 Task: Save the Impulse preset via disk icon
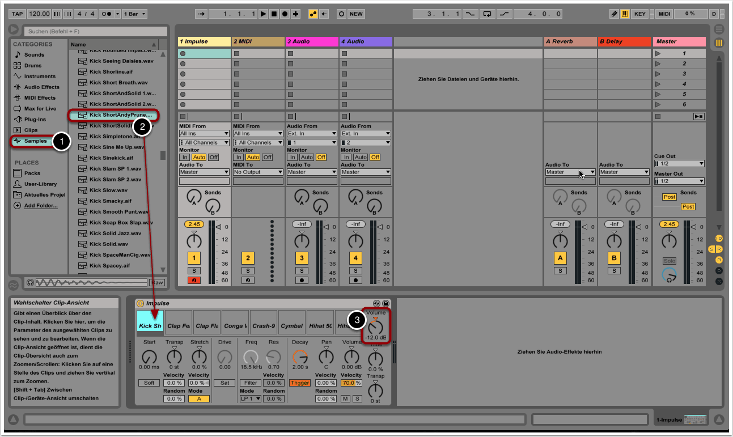[x=385, y=304]
